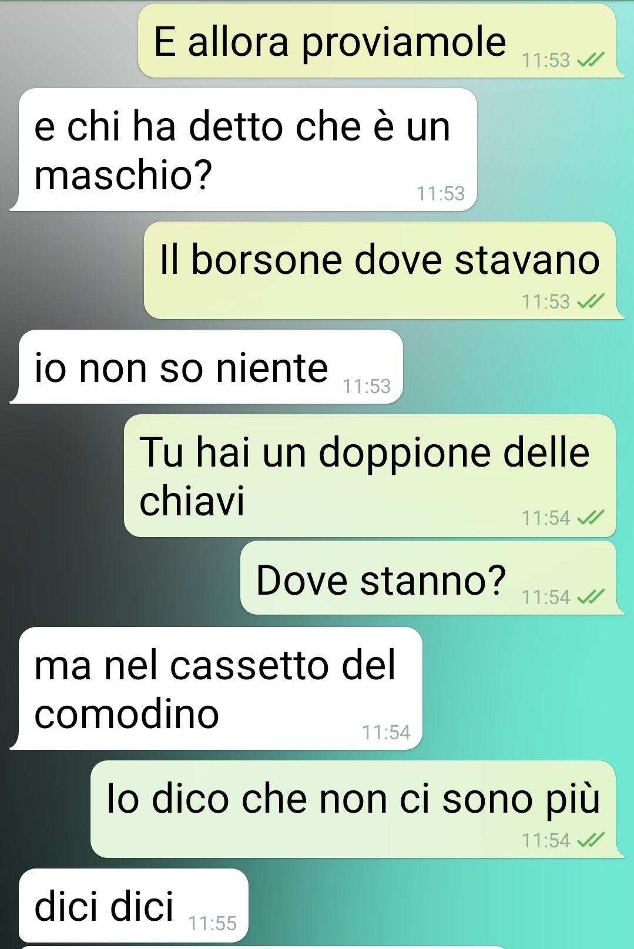Click the read receipt checkmarks on 'E allora proviamole'
634x949 pixels.
point(591,60)
